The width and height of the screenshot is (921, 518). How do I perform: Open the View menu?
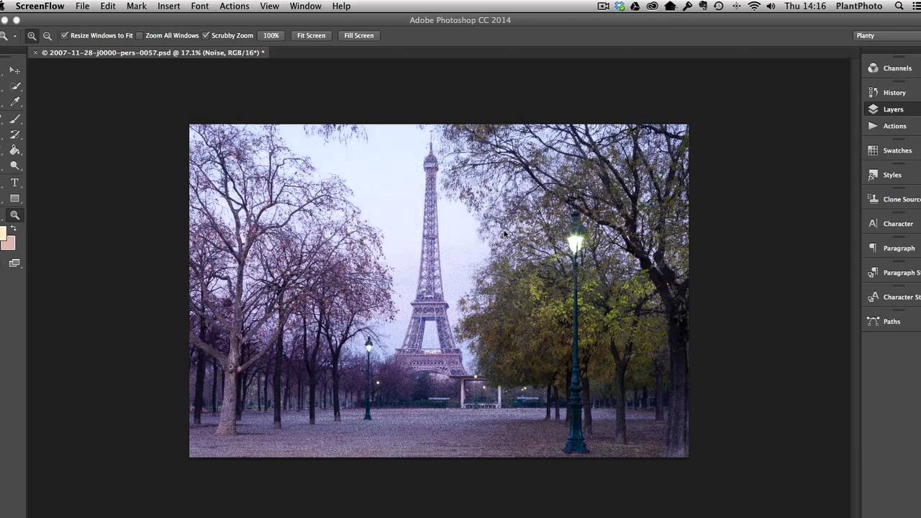(270, 6)
